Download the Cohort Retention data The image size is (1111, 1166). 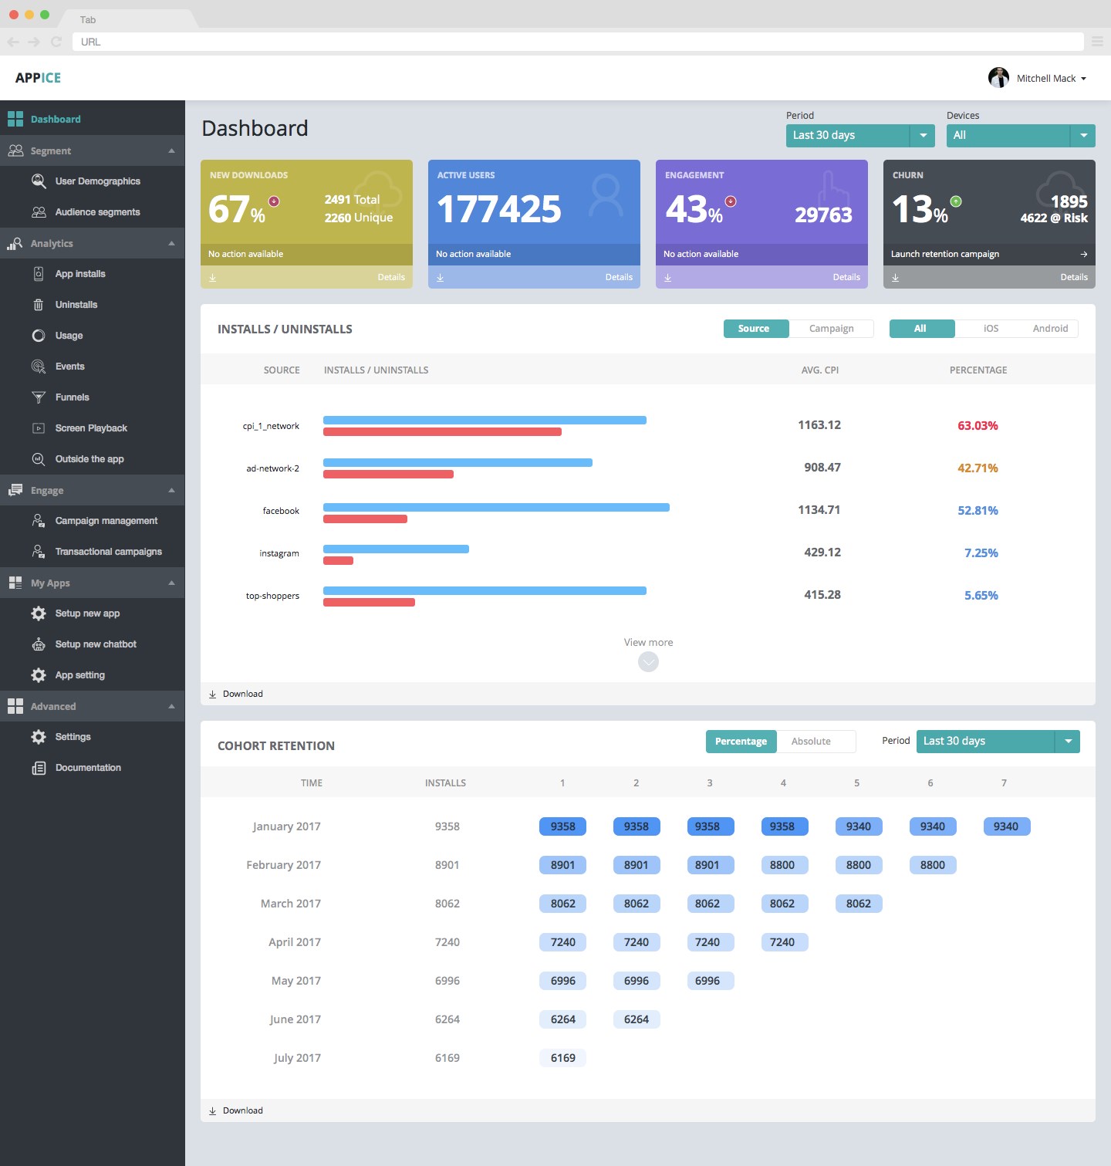pos(236,1110)
